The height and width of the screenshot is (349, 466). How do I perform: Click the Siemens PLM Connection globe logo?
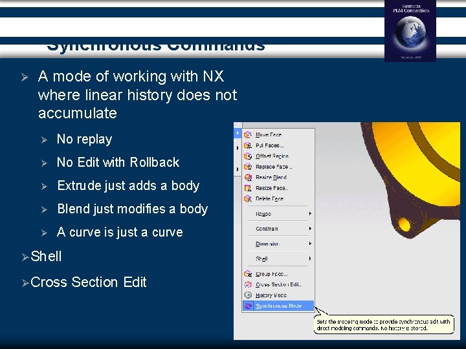point(410,32)
